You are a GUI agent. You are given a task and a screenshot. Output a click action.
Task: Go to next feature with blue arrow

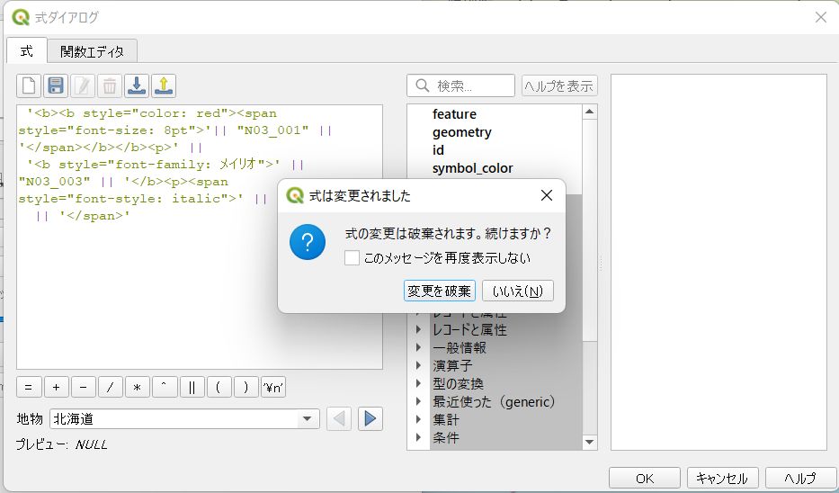(370, 418)
